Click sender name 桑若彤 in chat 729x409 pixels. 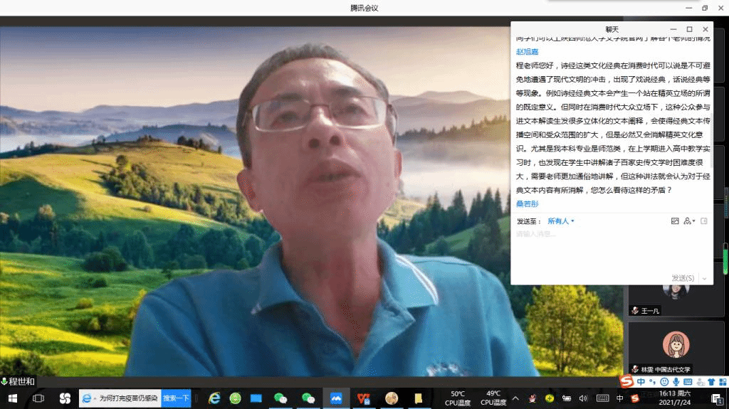527,203
